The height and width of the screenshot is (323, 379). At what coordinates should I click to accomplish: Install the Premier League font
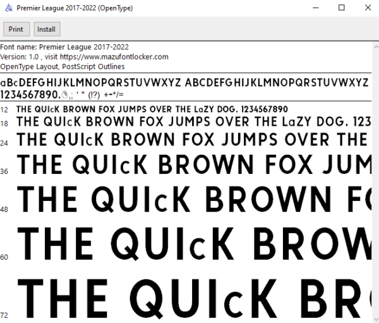click(47, 29)
